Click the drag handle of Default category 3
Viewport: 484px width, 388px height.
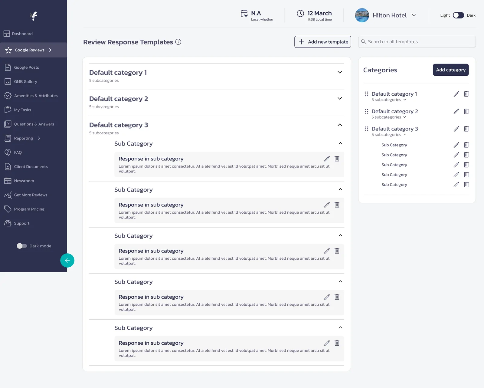(367, 129)
